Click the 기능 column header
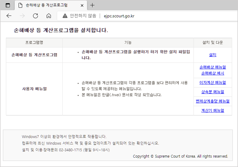238x167 pixels. (128, 42)
